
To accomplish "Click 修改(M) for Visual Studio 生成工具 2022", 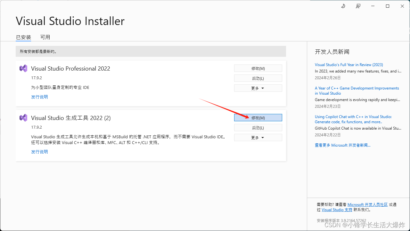I will coord(258,118).
